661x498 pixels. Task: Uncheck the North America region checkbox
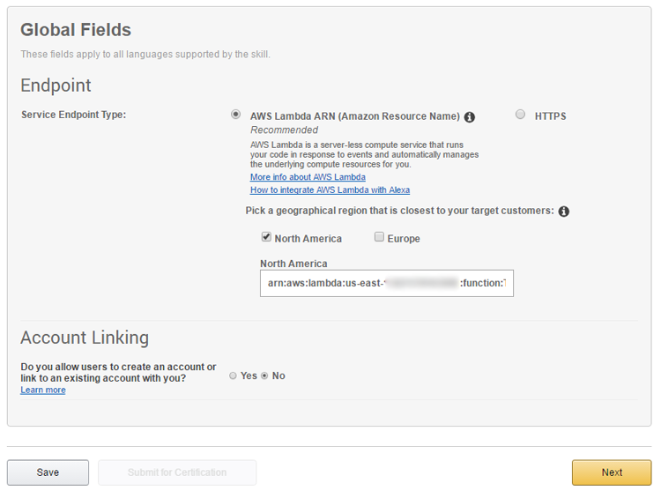point(266,237)
